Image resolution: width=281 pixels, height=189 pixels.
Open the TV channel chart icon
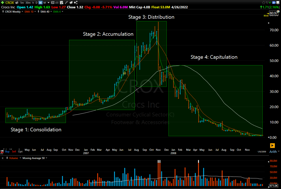pyautogui.click(x=53, y=3)
